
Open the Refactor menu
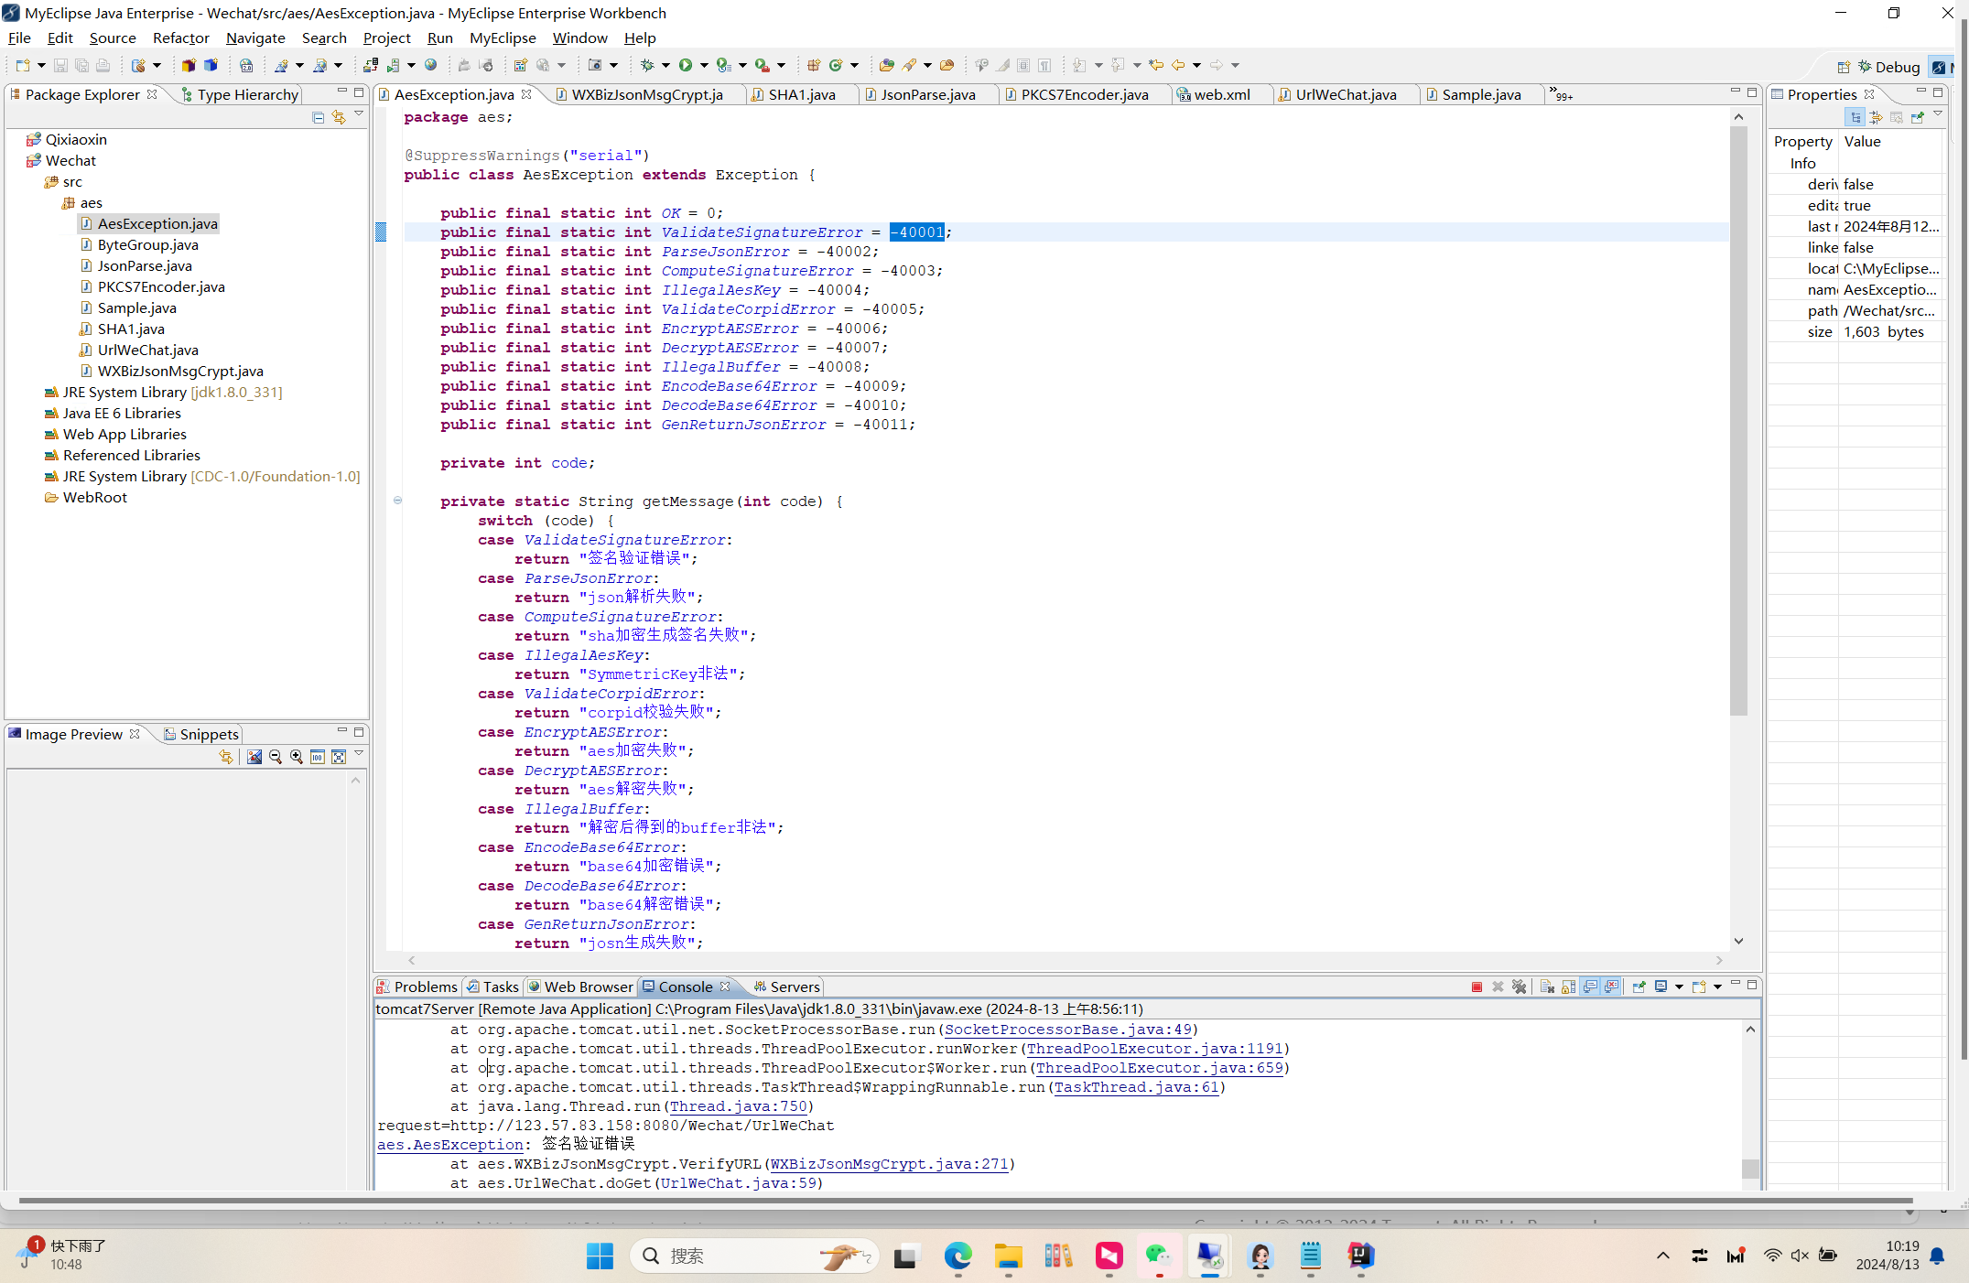[x=180, y=38]
